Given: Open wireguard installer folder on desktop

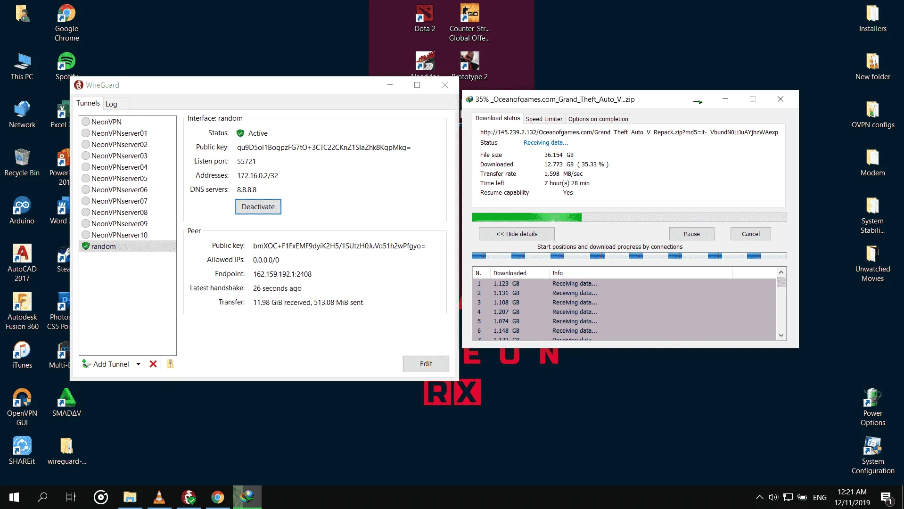Looking at the screenshot, I should [66, 451].
